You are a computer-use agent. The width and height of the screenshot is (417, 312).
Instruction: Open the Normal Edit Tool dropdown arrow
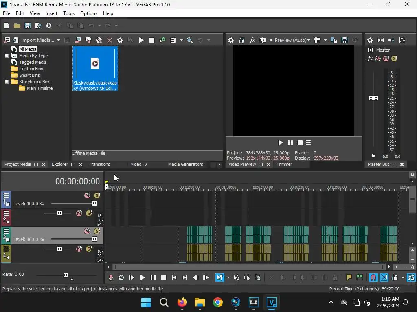228,277
